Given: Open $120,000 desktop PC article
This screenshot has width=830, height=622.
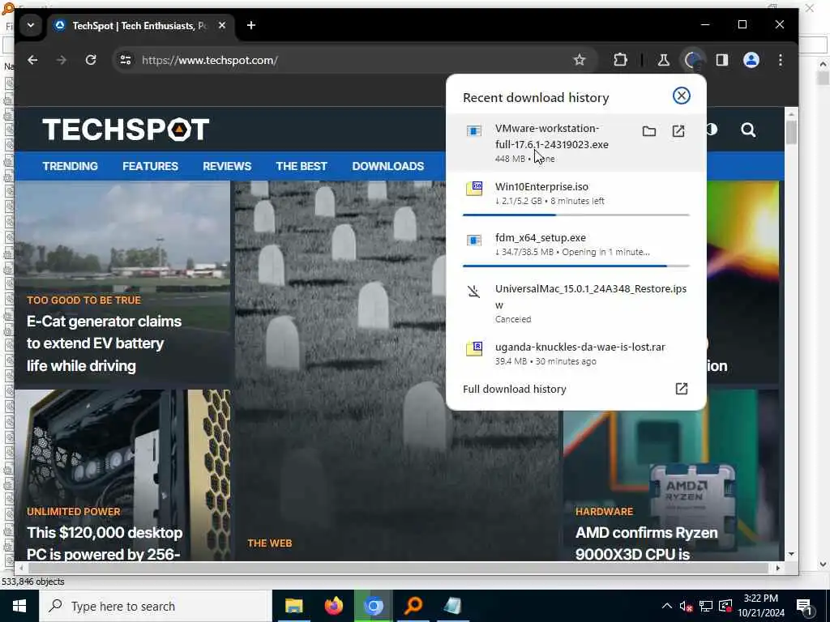Looking at the screenshot, I should (x=105, y=543).
